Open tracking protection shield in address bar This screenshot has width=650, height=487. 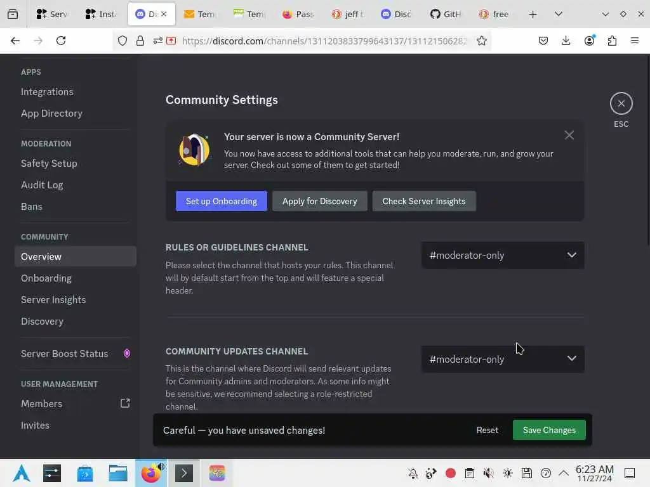point(123,41)
